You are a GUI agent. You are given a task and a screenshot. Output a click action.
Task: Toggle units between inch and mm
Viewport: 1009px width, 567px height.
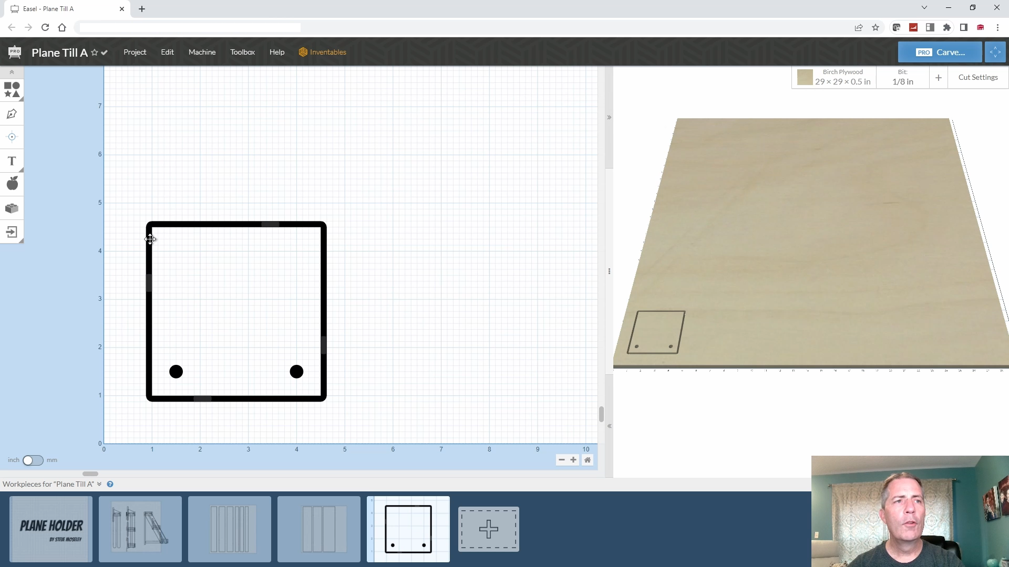click(33, 460)
